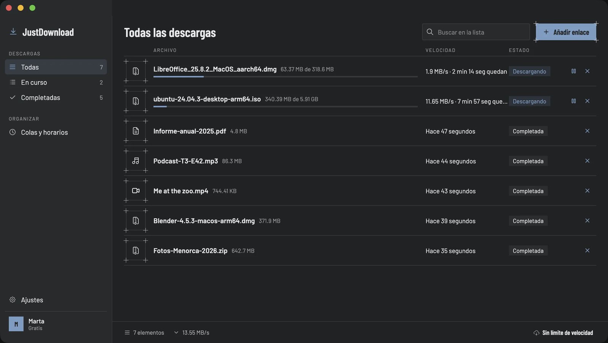Remove Fotos-Menorca-2026.zip entry with X
608x343 pixels.
pyautogui.click(x=587, y=251)
